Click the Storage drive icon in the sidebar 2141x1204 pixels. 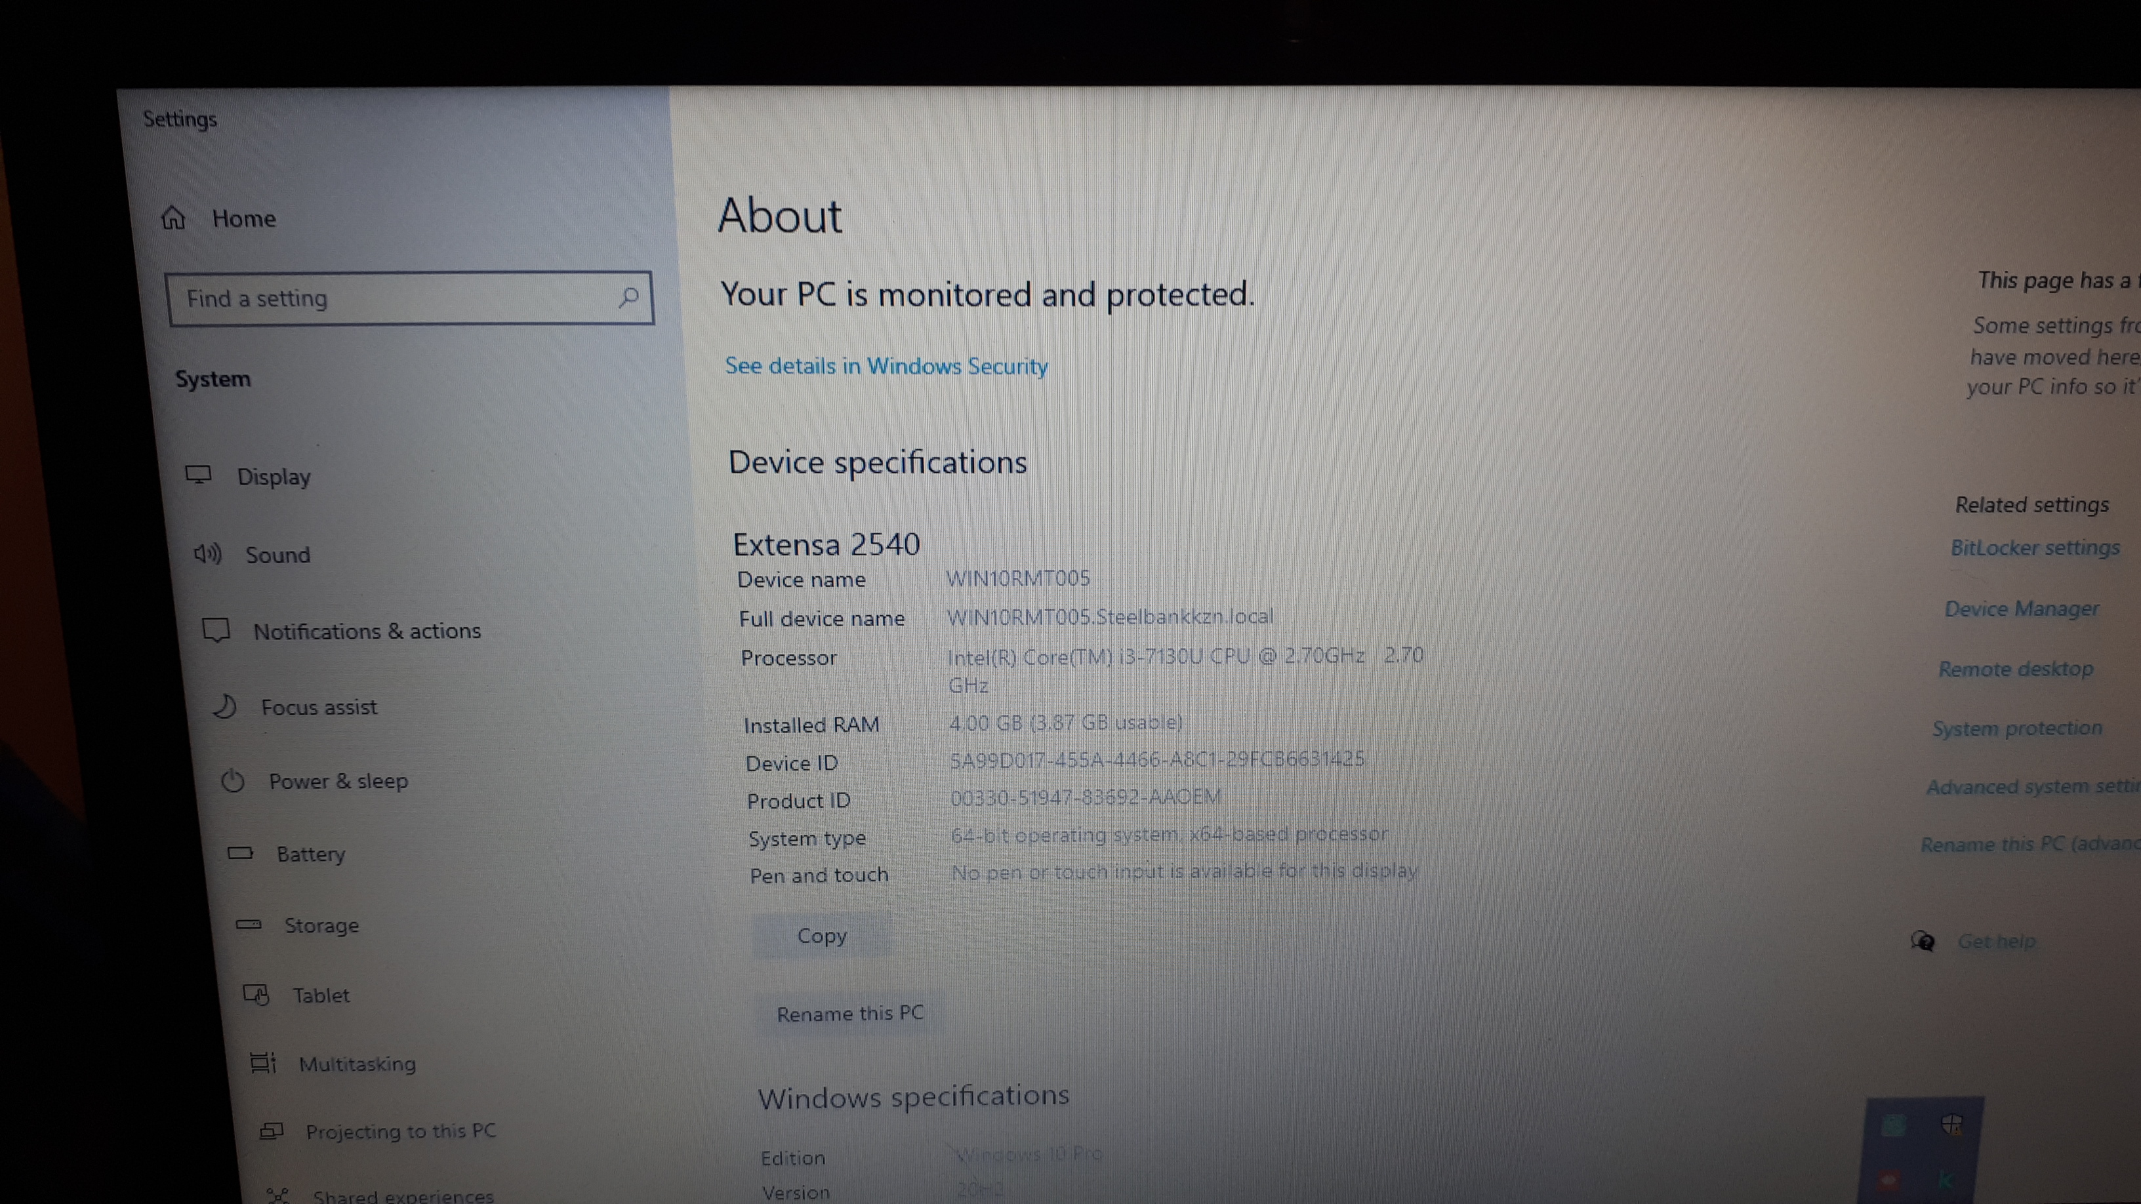tap(249, 924)
